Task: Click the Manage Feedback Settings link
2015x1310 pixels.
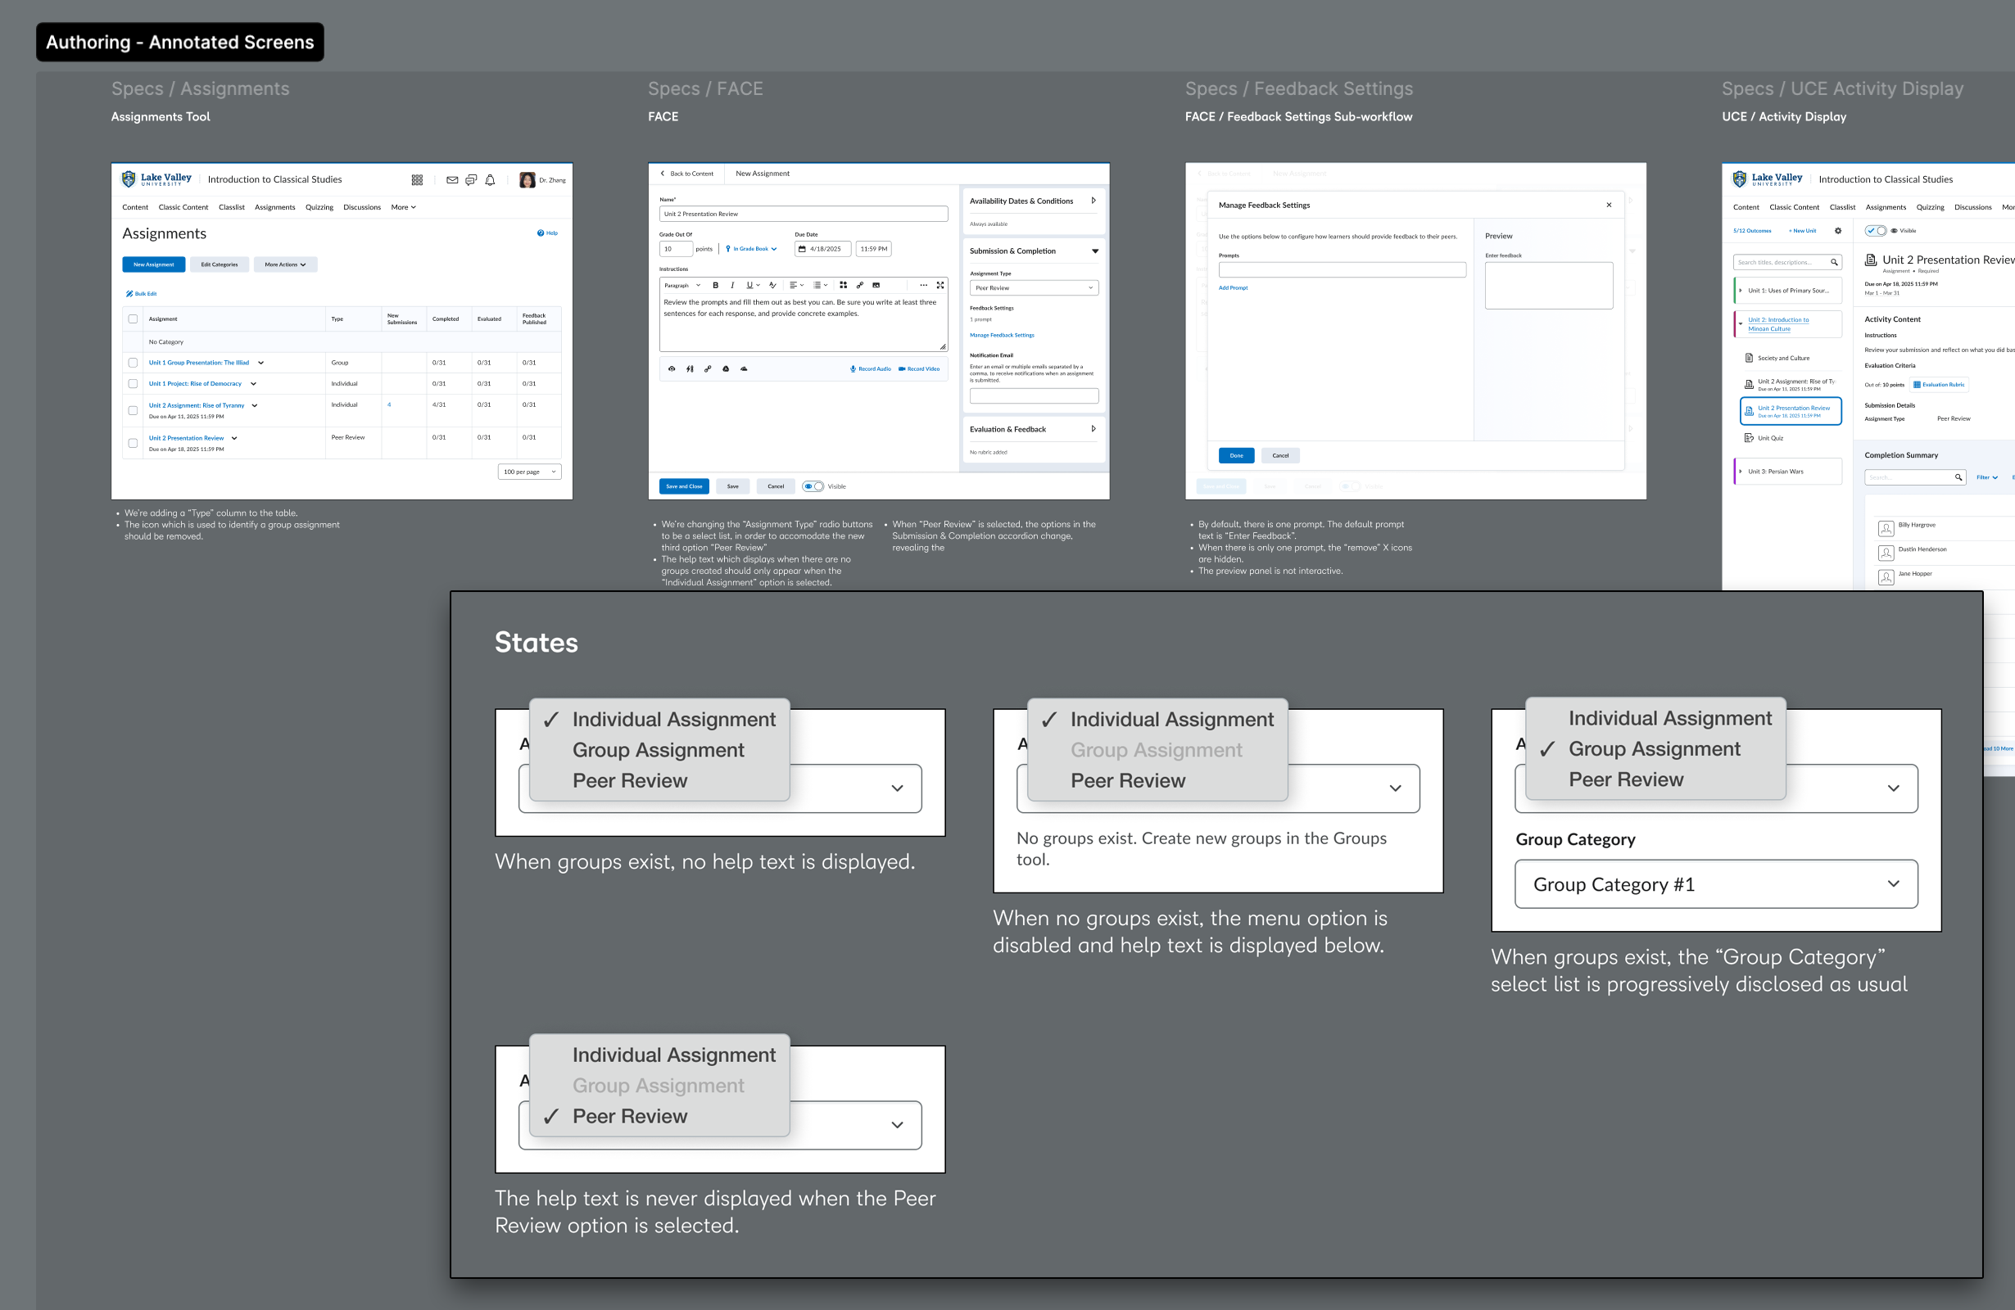Action: pos(1002,335)
